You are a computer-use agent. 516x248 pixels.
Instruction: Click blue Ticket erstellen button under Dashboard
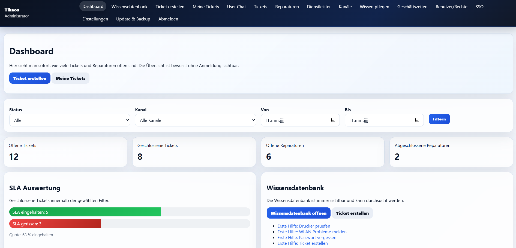coord(30,78)
